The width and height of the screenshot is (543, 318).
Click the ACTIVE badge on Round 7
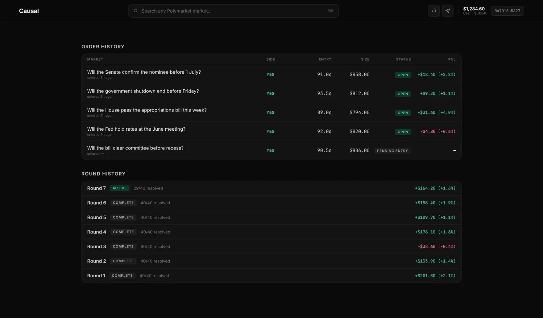(120, 188)
